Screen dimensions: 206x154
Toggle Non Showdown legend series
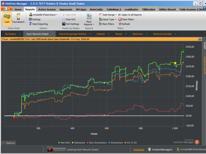[97, 143]
